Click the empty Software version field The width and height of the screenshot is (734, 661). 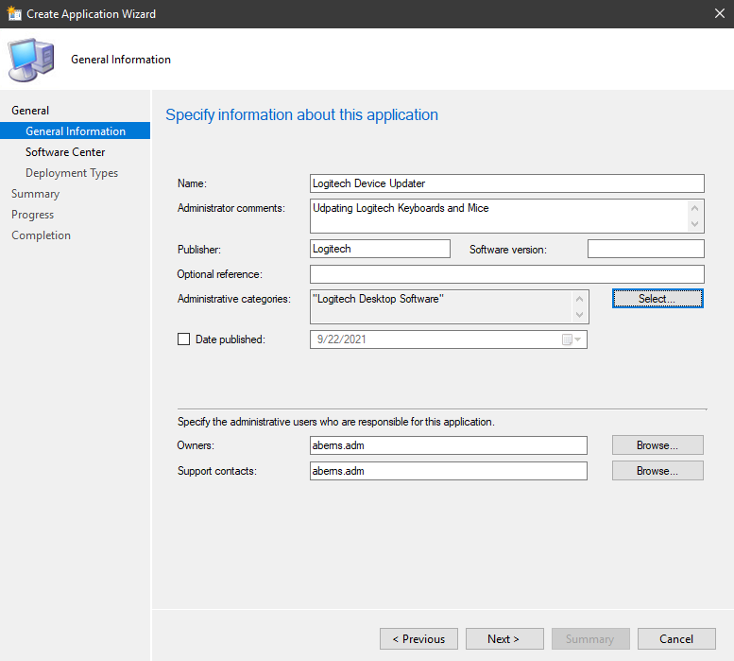(646, 249)
